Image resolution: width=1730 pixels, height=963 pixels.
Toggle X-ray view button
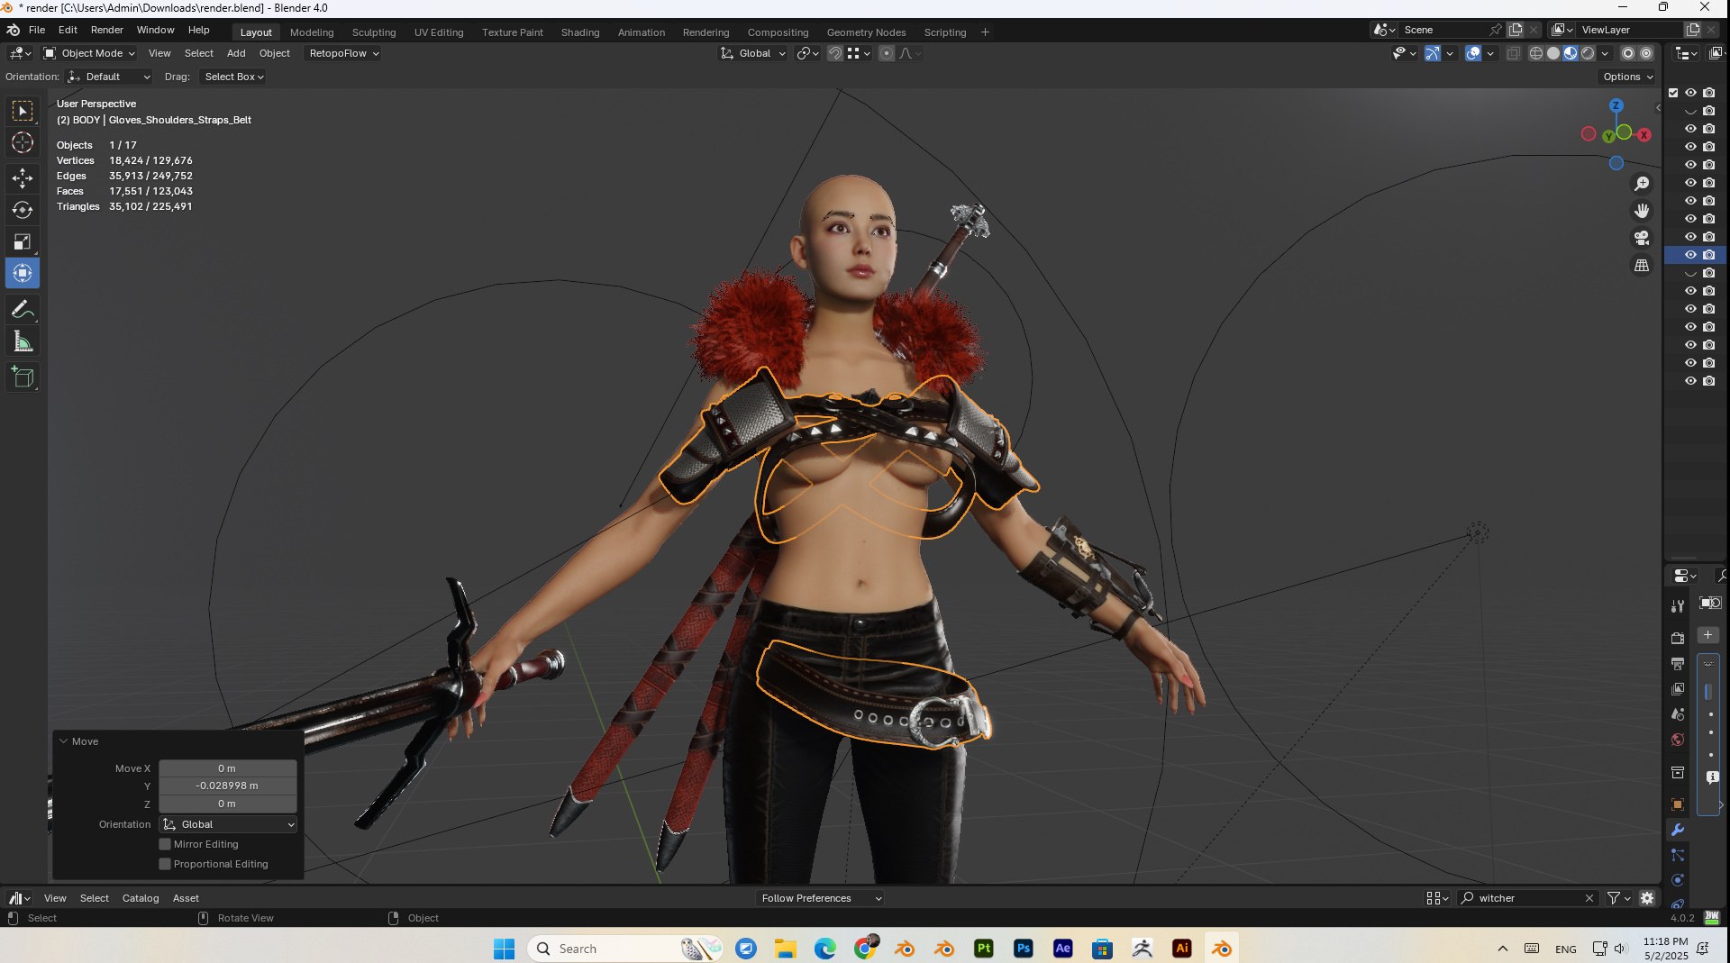coord(1513,53)
